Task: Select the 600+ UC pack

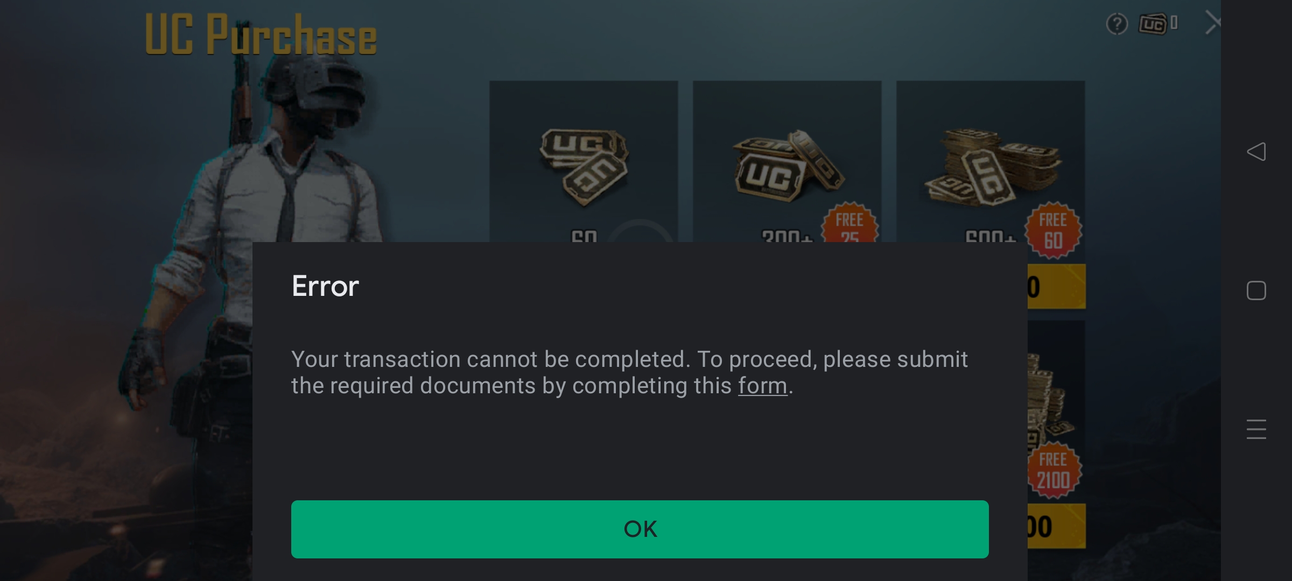Action: tap(991, 161)
